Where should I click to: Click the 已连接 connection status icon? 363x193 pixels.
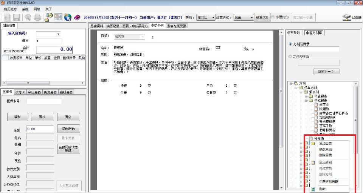pos(347,17)
